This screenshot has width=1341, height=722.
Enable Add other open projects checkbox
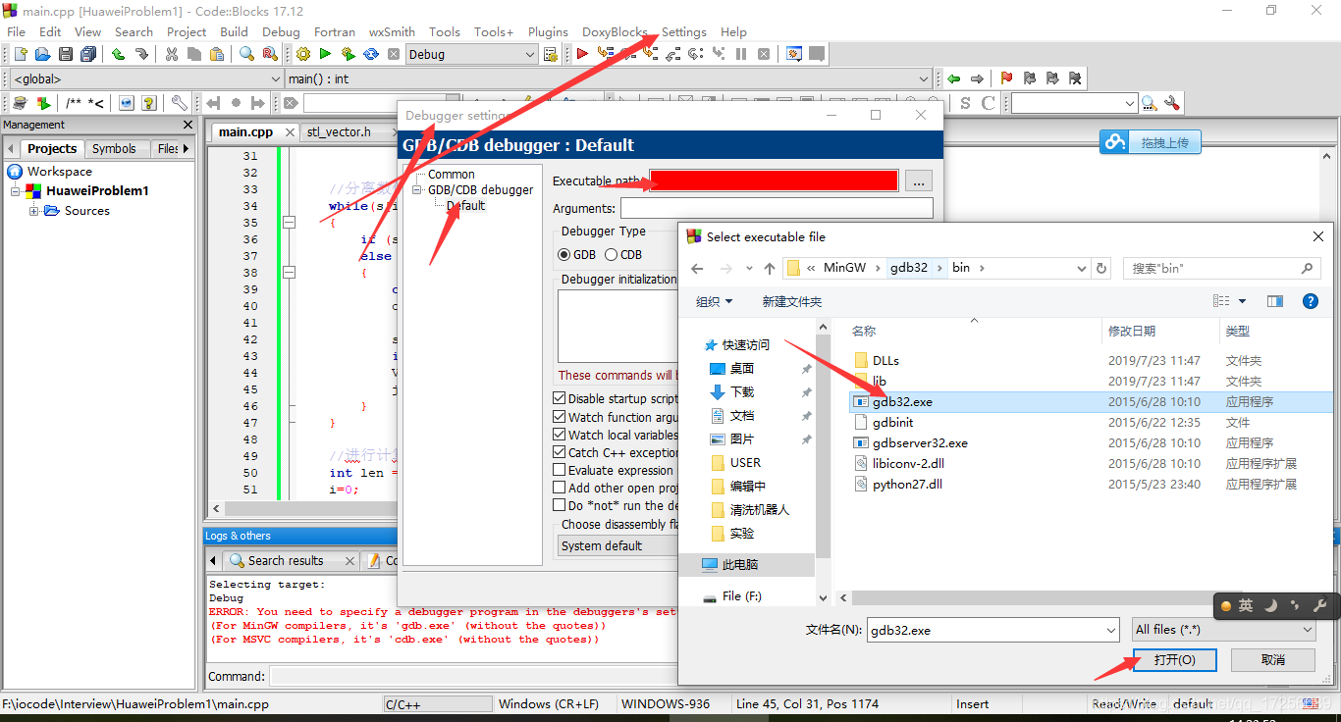(x=560, y=488)
